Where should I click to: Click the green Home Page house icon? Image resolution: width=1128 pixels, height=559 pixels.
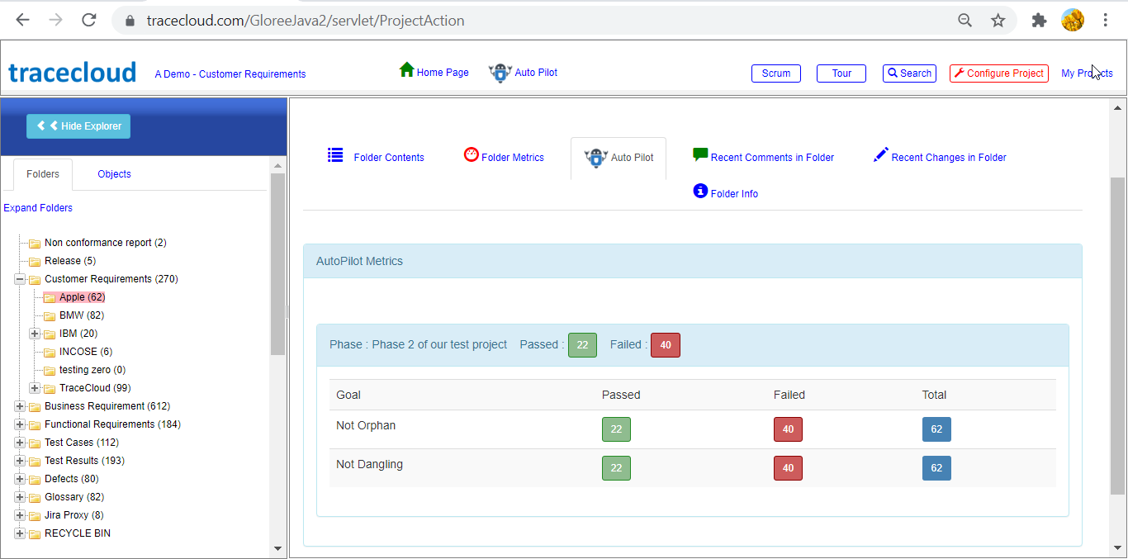406,69
